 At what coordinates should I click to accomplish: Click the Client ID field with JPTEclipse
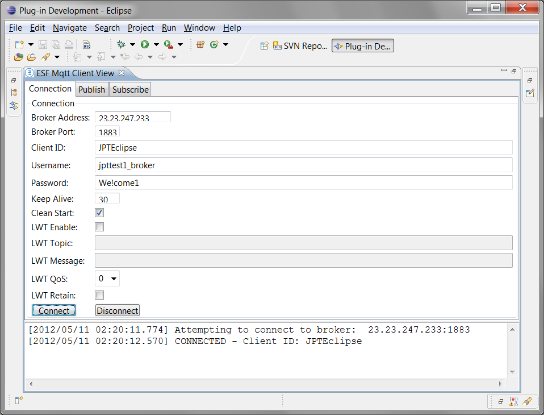point(304,147)
